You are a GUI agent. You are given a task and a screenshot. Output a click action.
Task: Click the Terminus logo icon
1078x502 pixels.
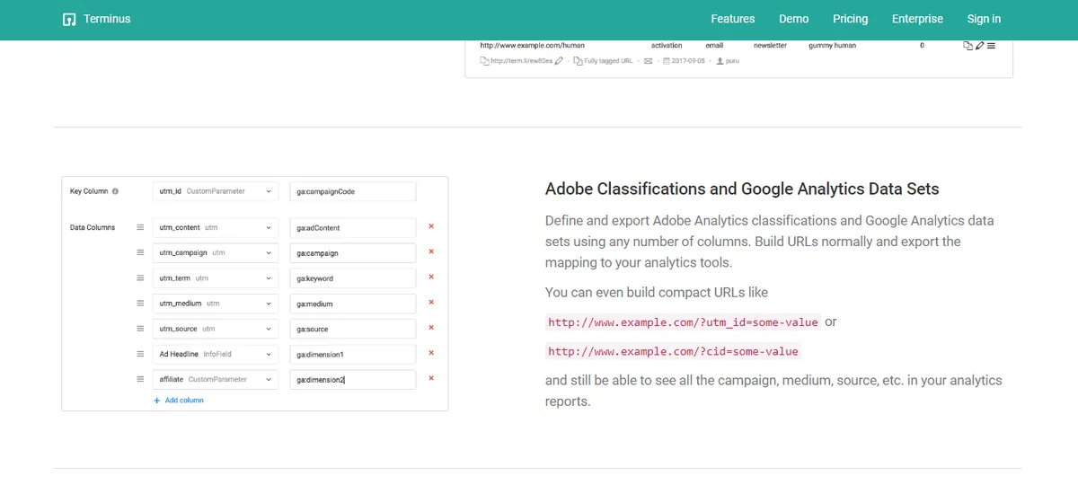point(69,19)
